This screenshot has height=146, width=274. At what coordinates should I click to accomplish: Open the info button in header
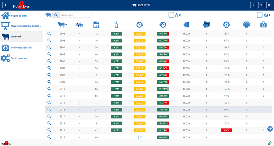coord(253,5)
